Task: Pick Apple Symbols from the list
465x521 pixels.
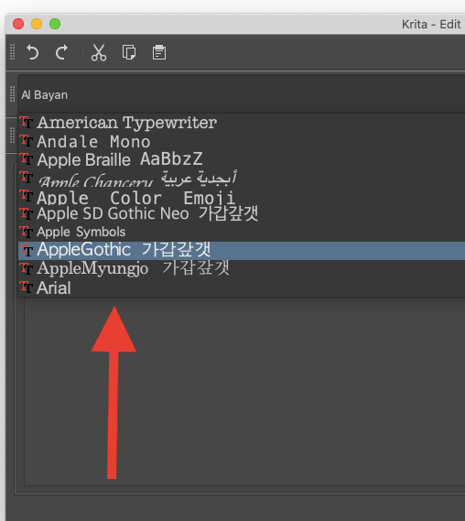Action: click(x=242, y=232)
